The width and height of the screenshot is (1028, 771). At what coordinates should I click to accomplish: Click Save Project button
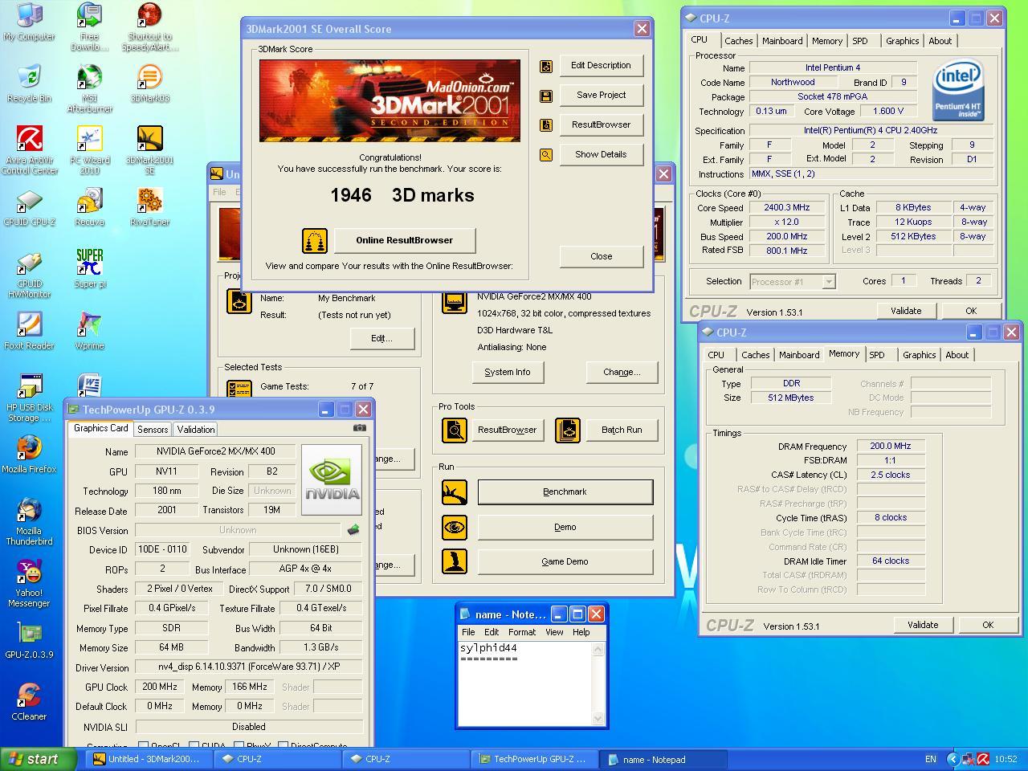pos(601,96)
